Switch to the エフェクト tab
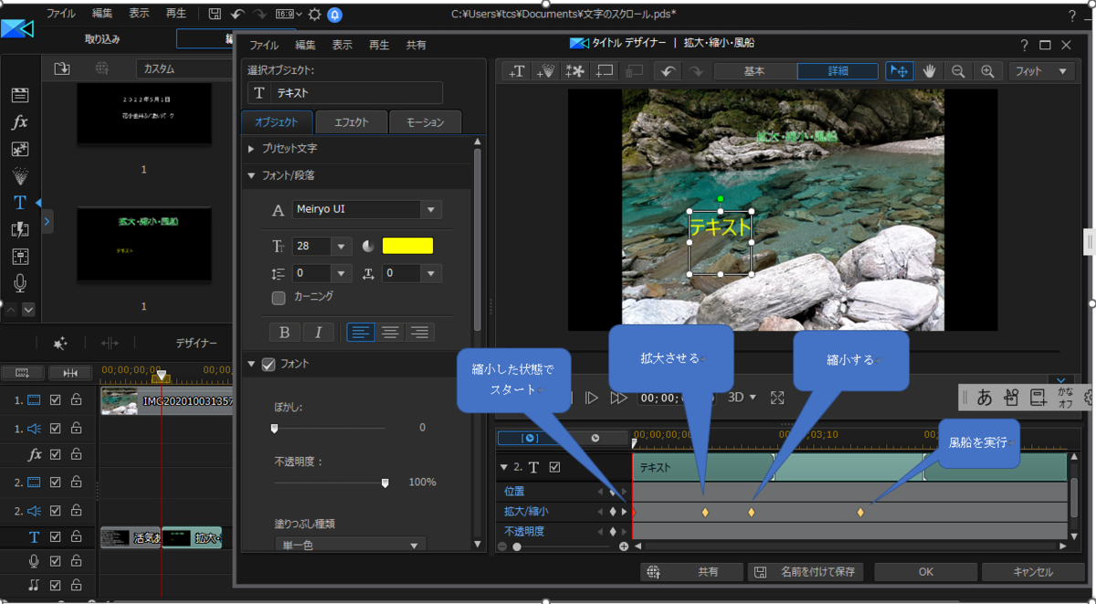This screenshot has width=1096, height=604. (x=351, y=122)
